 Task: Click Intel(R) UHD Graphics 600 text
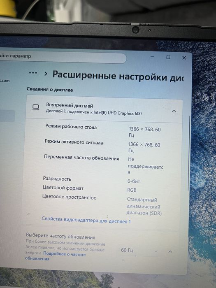click(x=118, y=113)
